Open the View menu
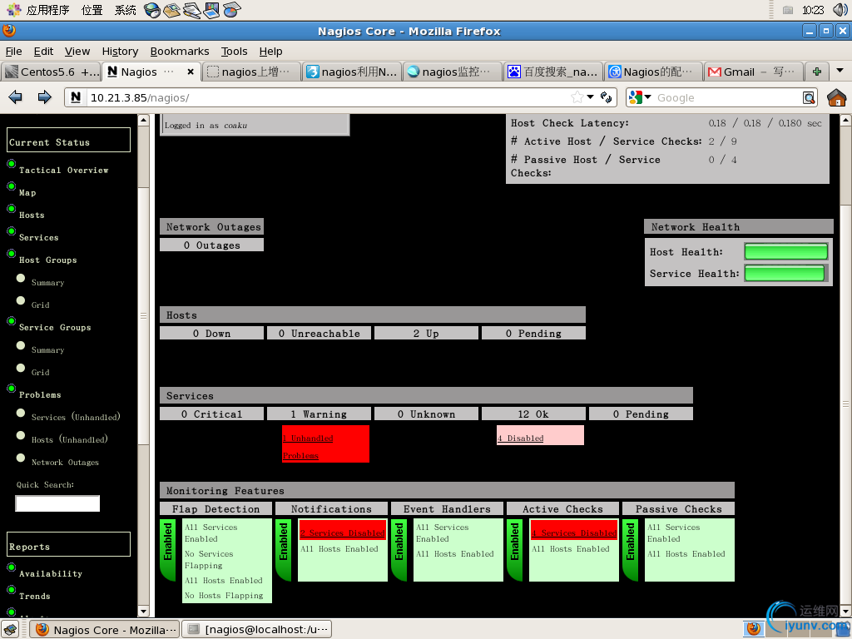The image size is (852, 639). (x=77, y=51)
